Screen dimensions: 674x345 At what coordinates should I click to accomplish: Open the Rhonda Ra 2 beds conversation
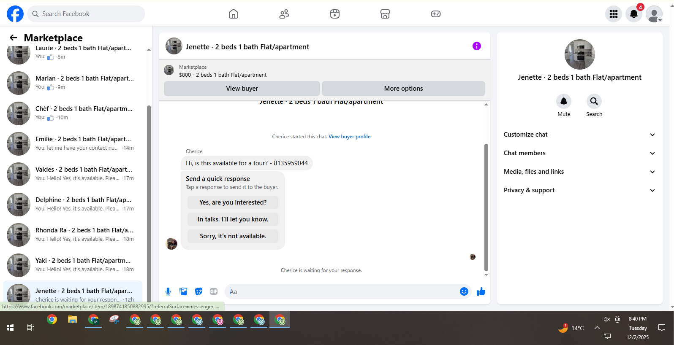click(73, 234)
